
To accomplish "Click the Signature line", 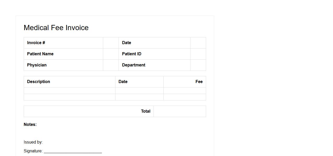I will click(73, 151).
